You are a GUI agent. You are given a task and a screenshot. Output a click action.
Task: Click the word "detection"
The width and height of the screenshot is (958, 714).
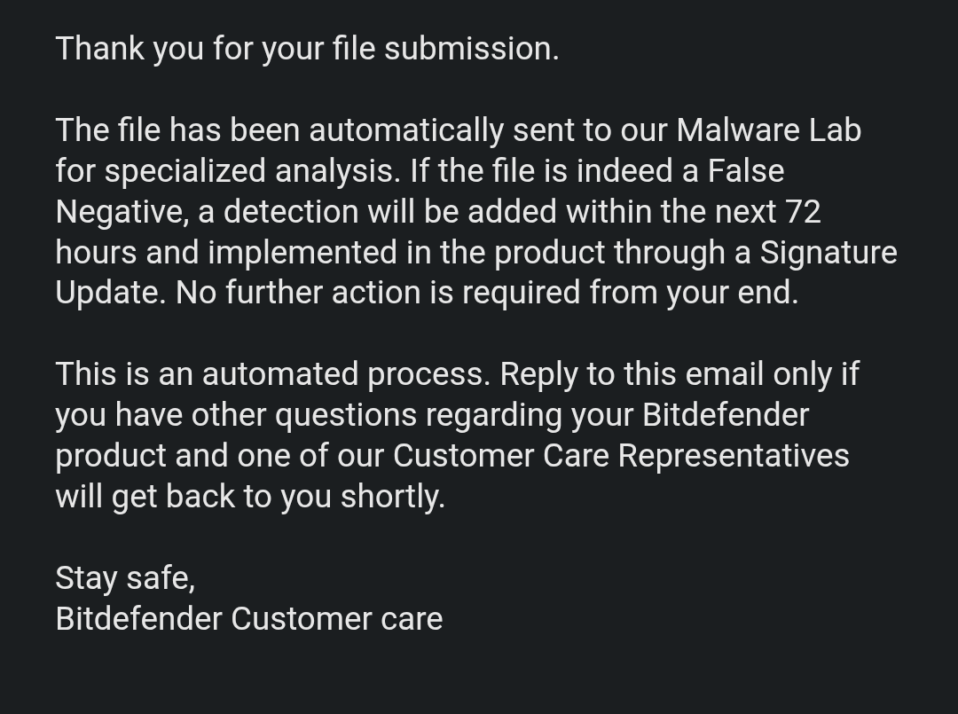[291, 212]
